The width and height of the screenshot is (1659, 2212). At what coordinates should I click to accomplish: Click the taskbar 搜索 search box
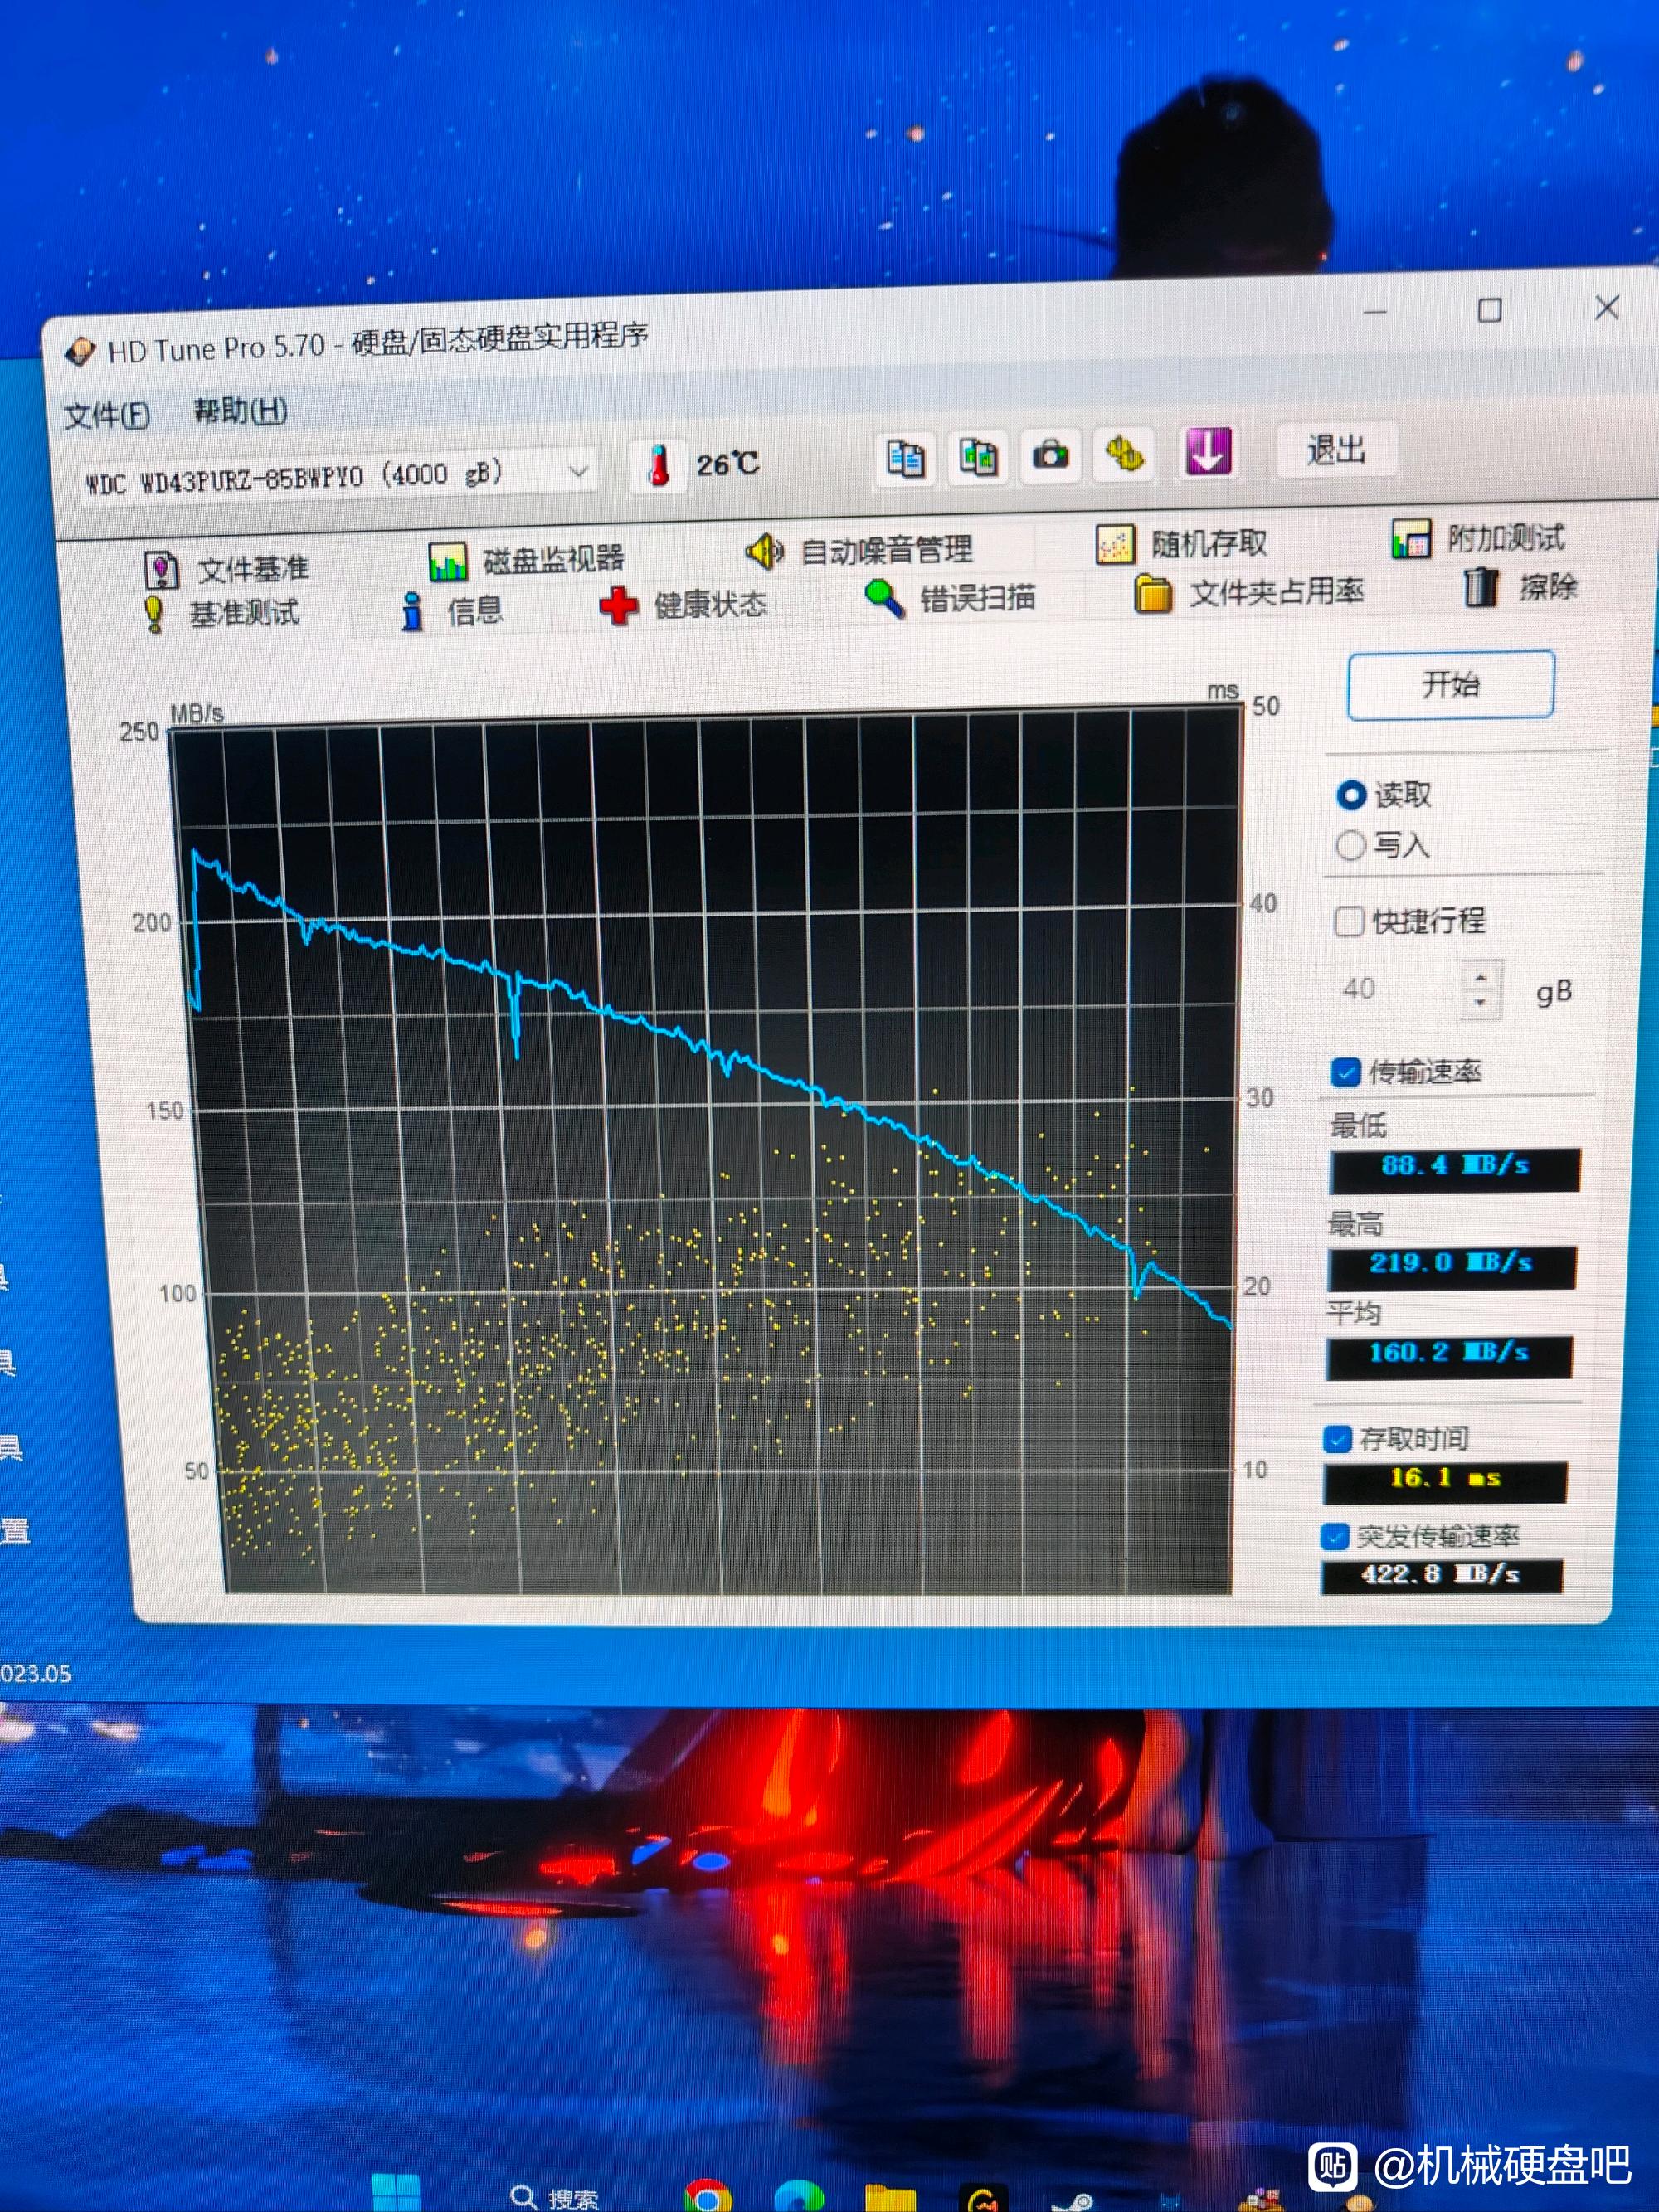[x=555, y=2197]
